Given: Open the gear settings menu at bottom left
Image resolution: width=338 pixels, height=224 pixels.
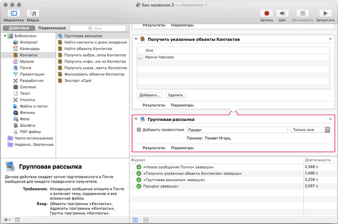Looking at the screenshot, I should [x=6, y=220].
